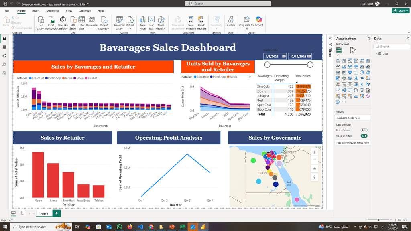Open the Modeling ribbon tab
The image size is (411, 231).
point(53,11)
